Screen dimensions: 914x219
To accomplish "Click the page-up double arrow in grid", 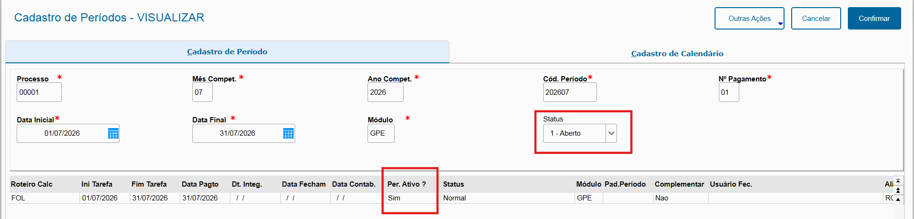I will [x=898, y=190].
